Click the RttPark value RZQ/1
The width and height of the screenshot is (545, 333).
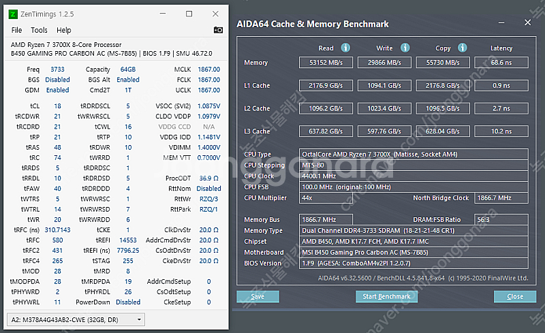[209, 209]
